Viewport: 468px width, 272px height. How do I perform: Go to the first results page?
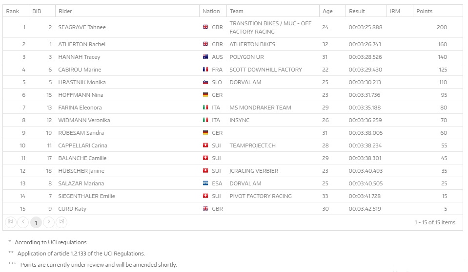11,222
